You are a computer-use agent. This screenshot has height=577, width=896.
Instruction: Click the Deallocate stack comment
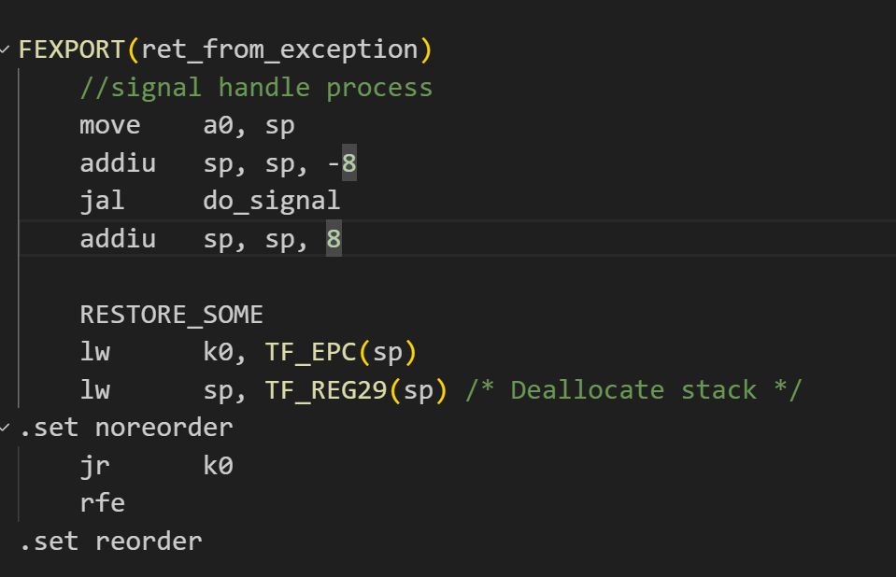click(x=633, y=390)
